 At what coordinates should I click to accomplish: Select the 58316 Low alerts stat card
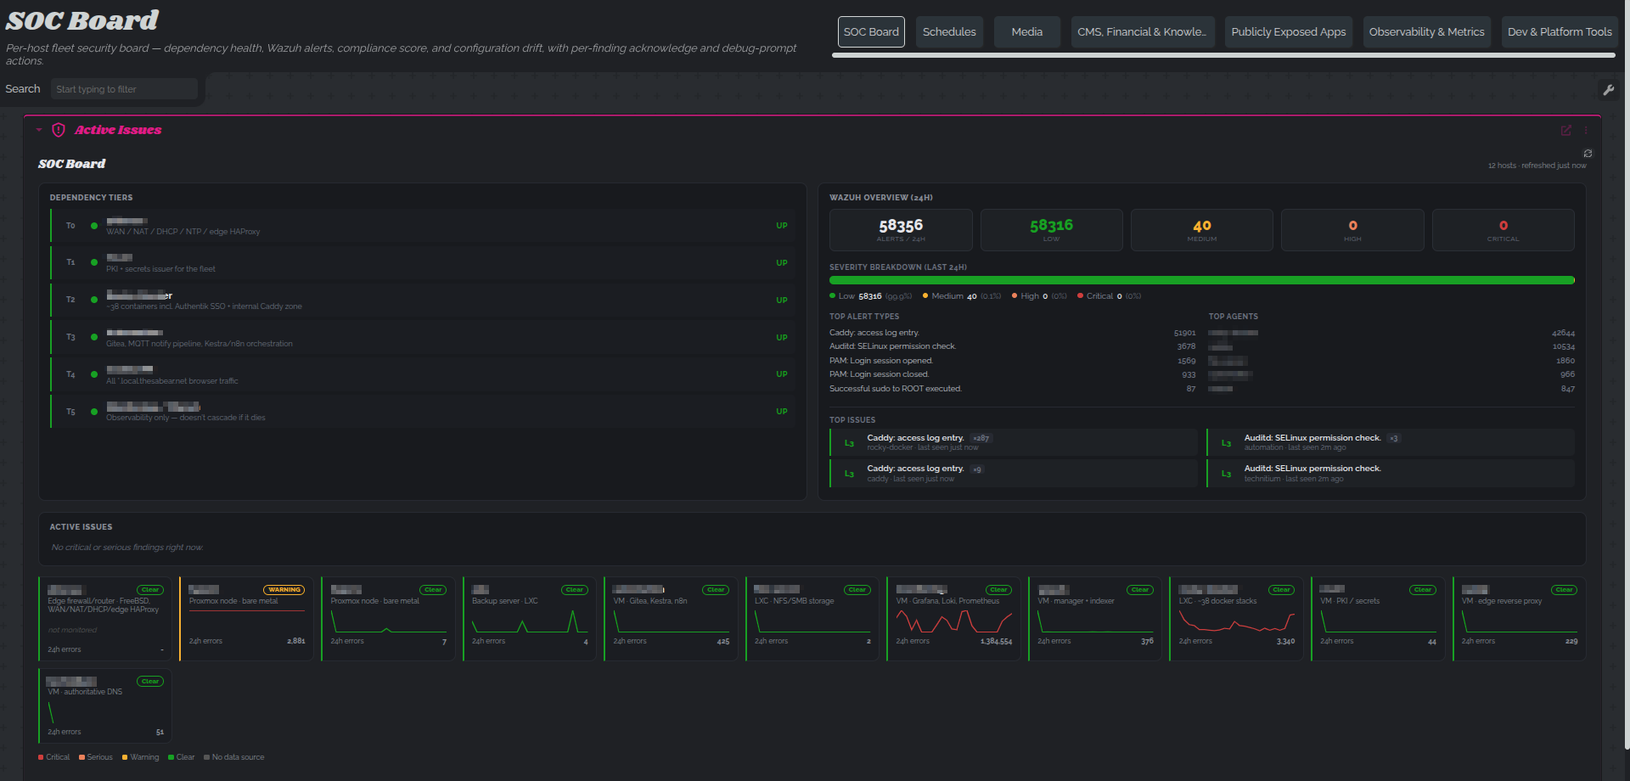1051,230
